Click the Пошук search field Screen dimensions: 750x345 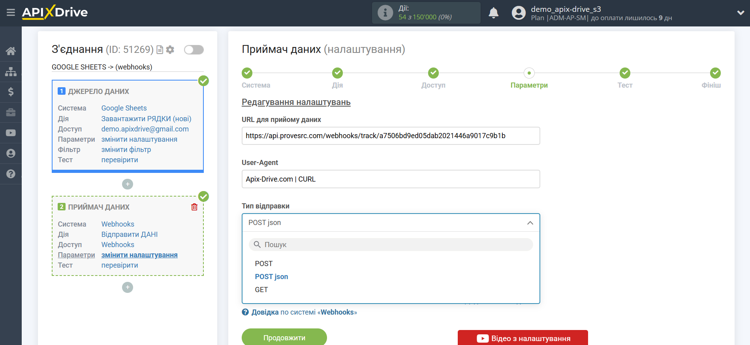(x=391, y=245)
